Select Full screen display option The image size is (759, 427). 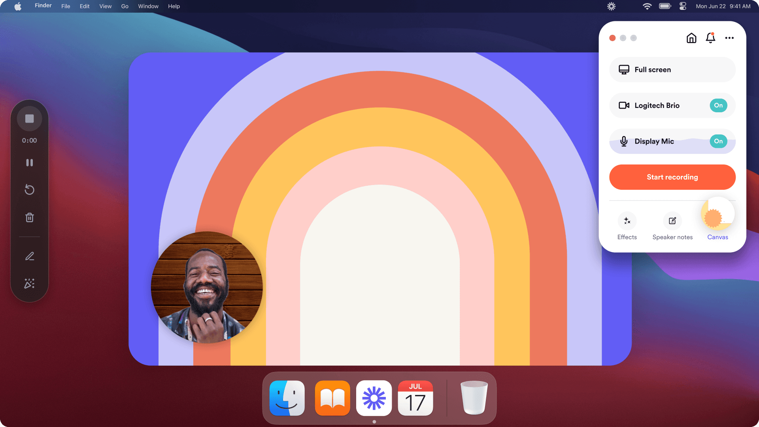click(x=672, y=69)
